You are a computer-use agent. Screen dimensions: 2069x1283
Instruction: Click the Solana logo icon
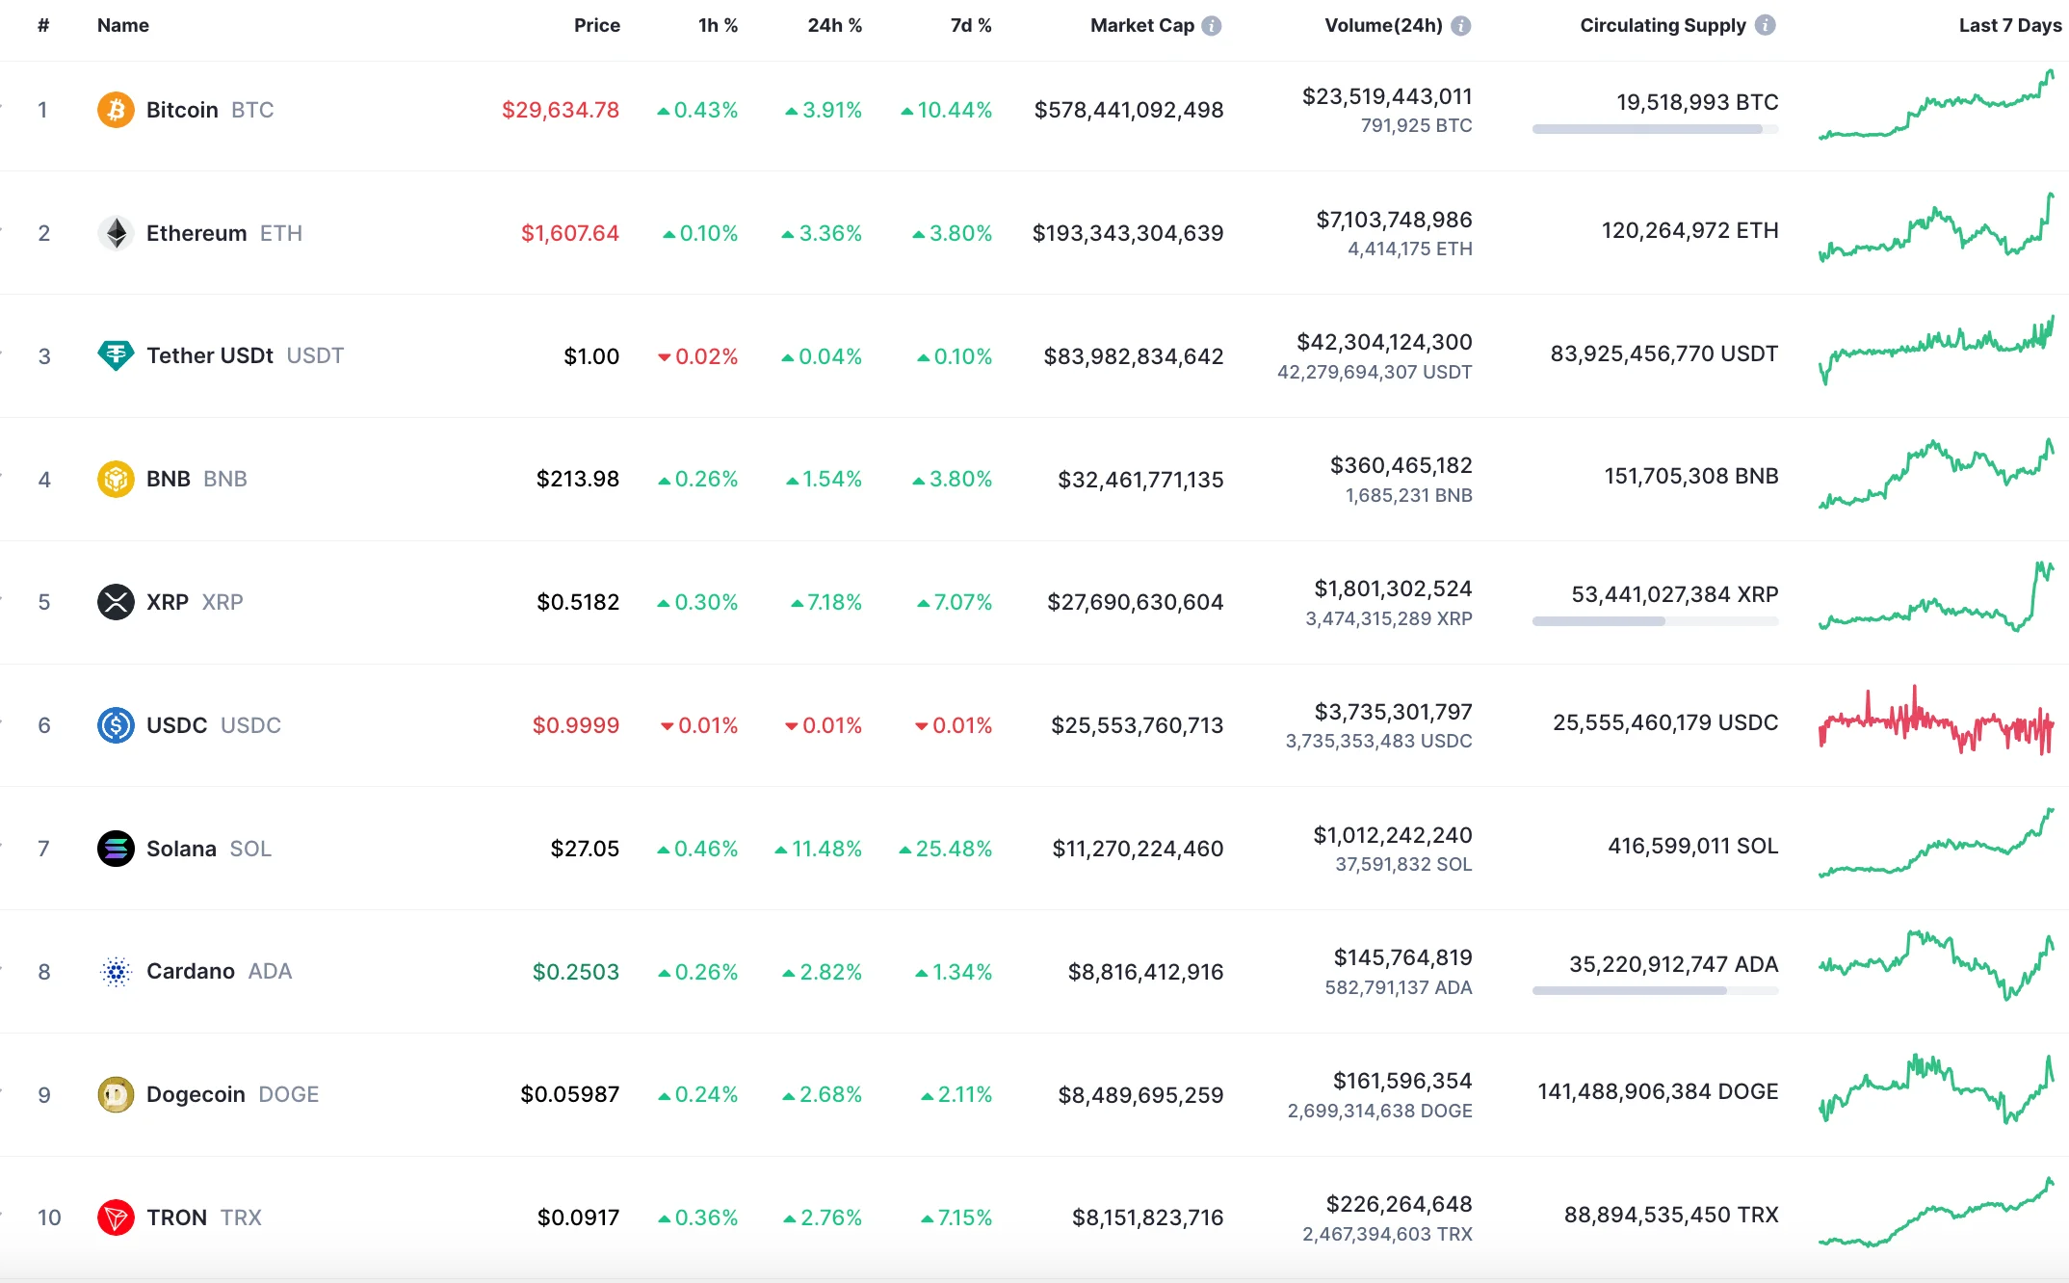(x=116, y=849)
